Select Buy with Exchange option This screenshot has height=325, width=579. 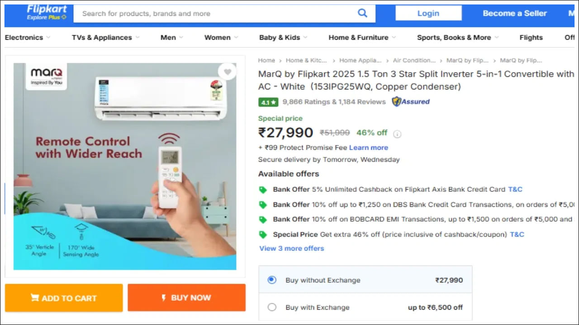pos(272,307)
